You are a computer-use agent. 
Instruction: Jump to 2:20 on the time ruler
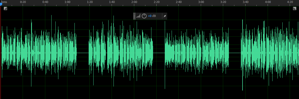157,2
